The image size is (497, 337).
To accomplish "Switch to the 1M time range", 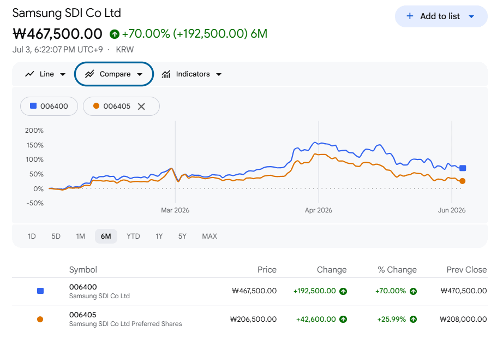I will (x=81, y=236).
